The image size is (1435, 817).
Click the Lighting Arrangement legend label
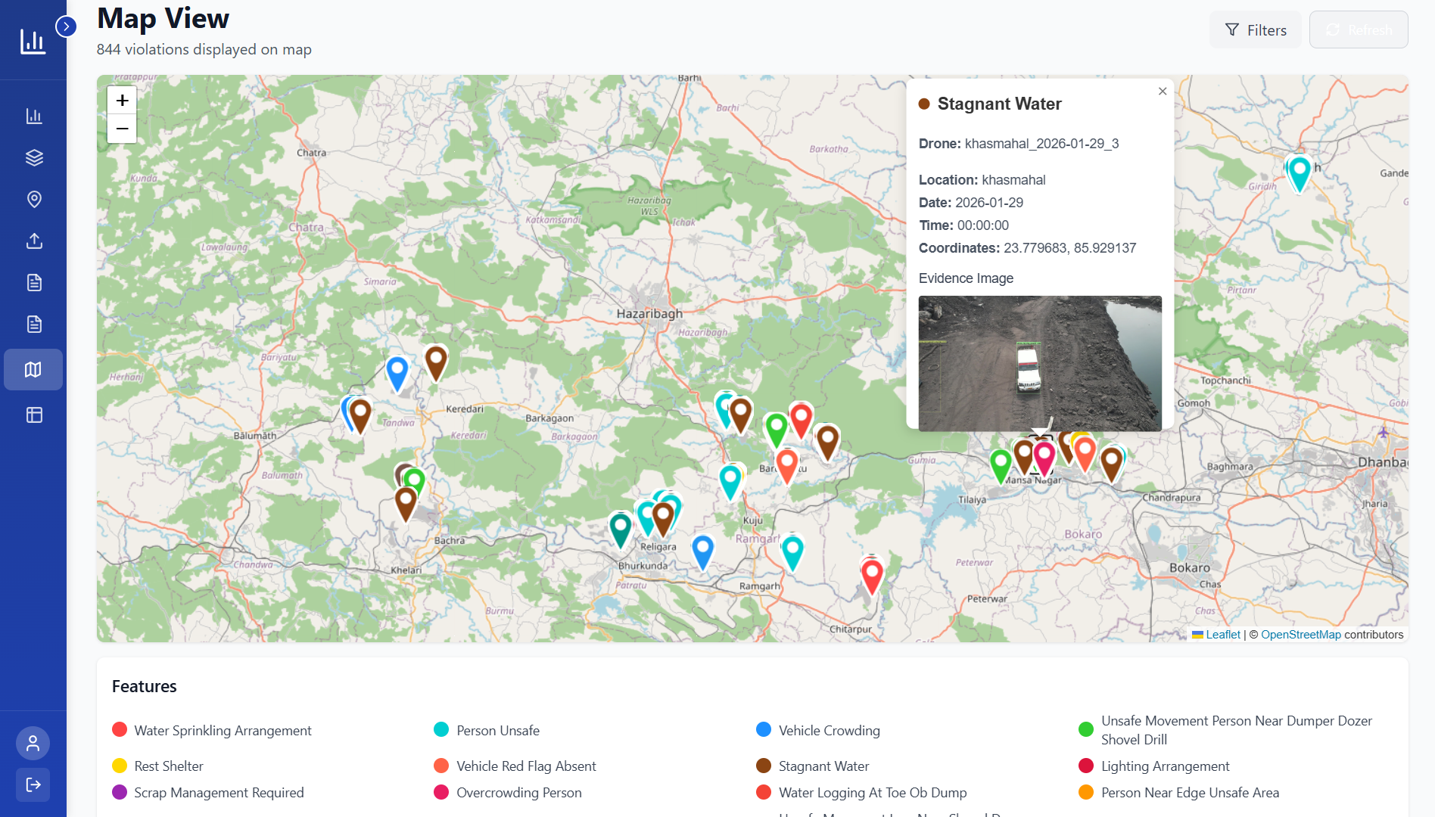point(1165,766)
